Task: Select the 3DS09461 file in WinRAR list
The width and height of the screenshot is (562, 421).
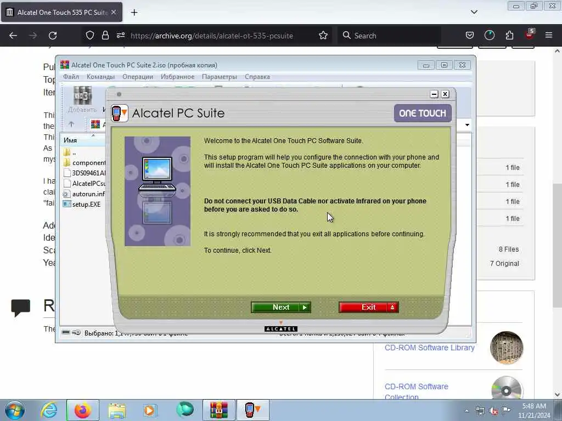Action: [x=84, y=173]
